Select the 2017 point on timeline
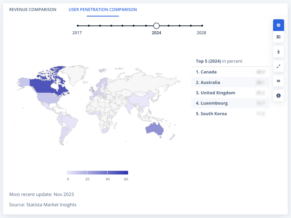Image resolution: width=291 pixels, height=218 pixels. pos(78,26)
